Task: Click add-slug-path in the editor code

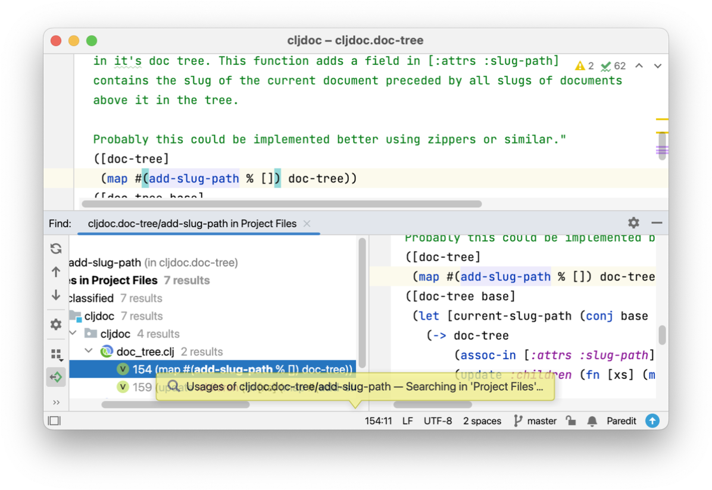Action: coord(194,179)
